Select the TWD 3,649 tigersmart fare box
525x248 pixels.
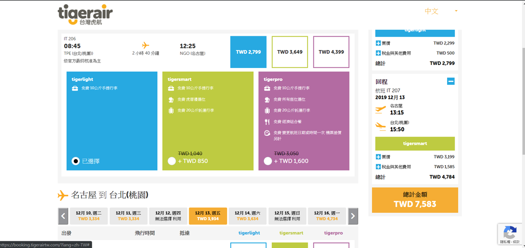pos(290,52)
